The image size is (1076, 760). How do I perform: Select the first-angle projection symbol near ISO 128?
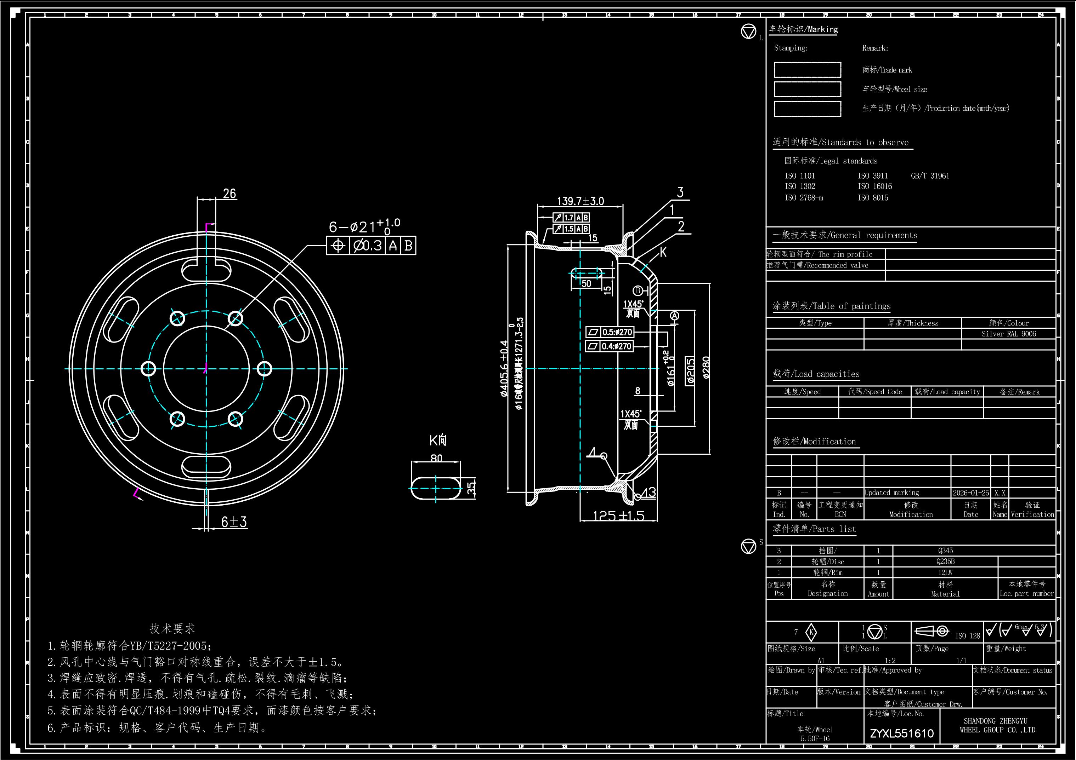click(x=931, y=631)
